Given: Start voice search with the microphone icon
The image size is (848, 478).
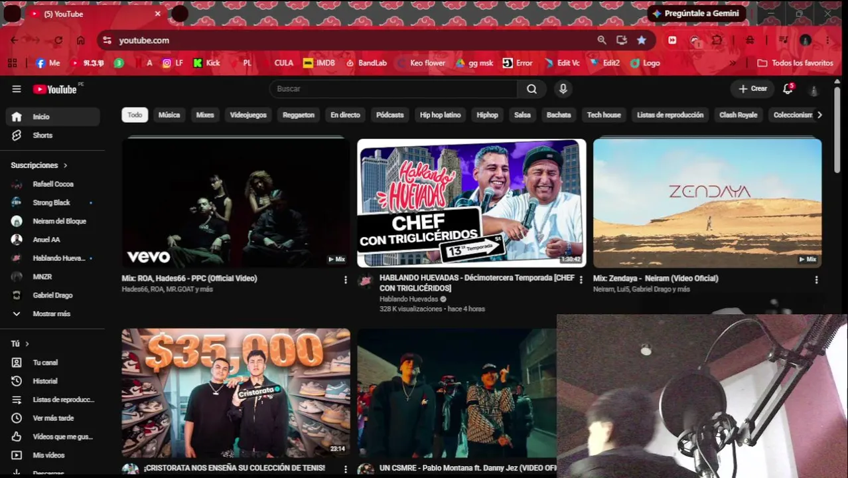Looking at the screenshot, I should point(563,89).
